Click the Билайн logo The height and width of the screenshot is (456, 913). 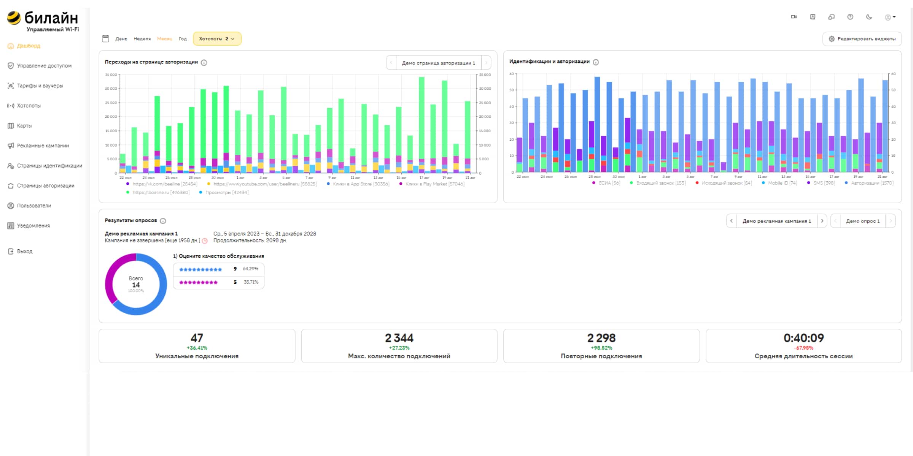pos(43,21)
